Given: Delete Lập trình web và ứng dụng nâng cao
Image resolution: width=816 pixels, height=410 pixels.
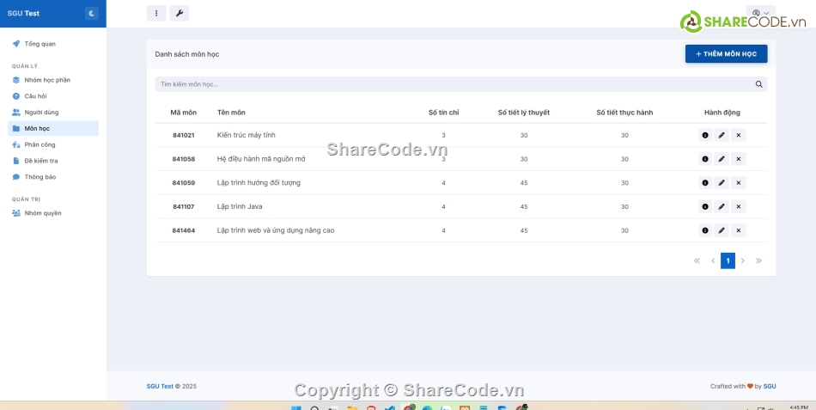Looking at the screenshot, I should (x=739, y=230).
